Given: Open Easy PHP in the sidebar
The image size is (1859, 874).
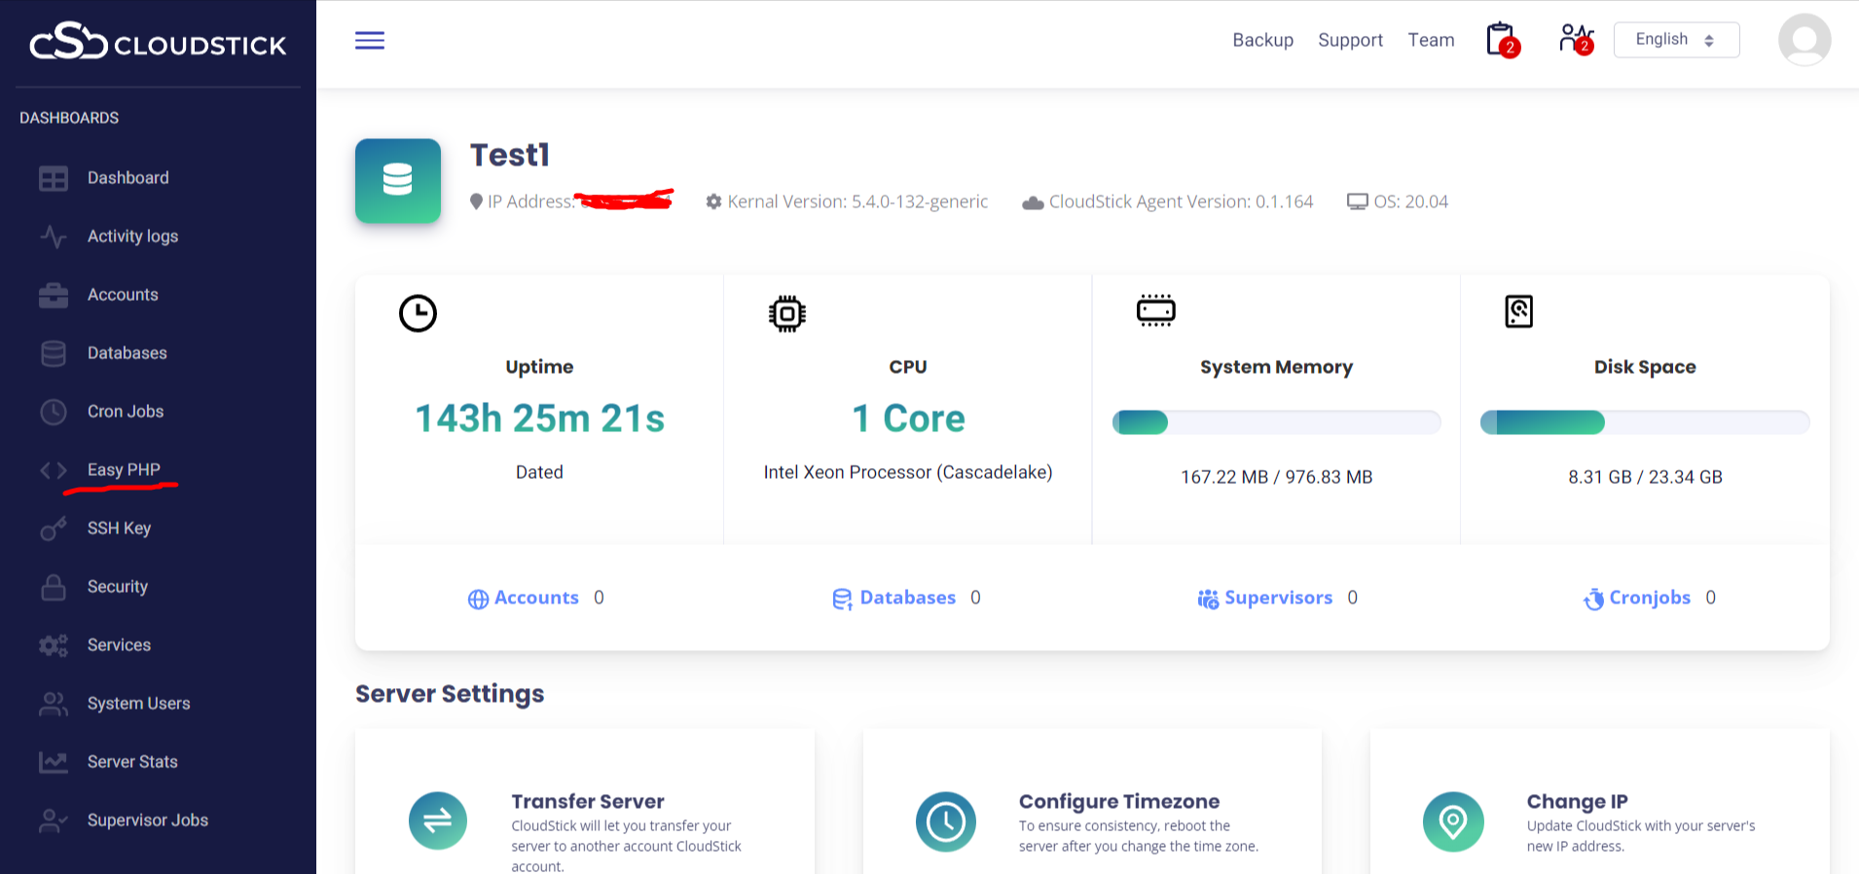Looking at the screenshot, I should pyautogui.click(x=124, y=470).
